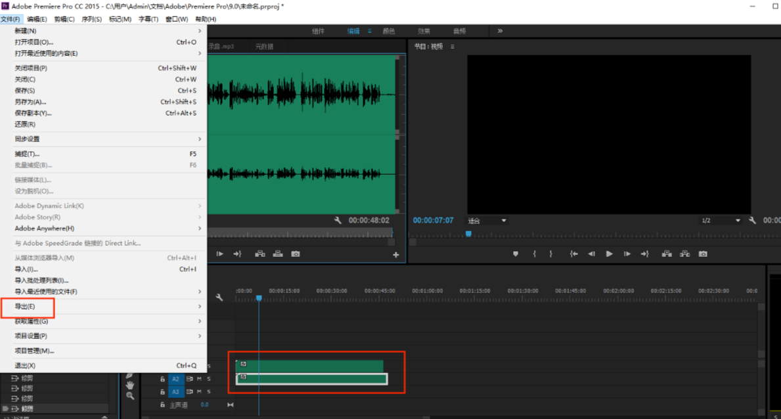The height and width of the screenshot is (419, 781).
Task: Solo track A3
Action: point(209,392)
